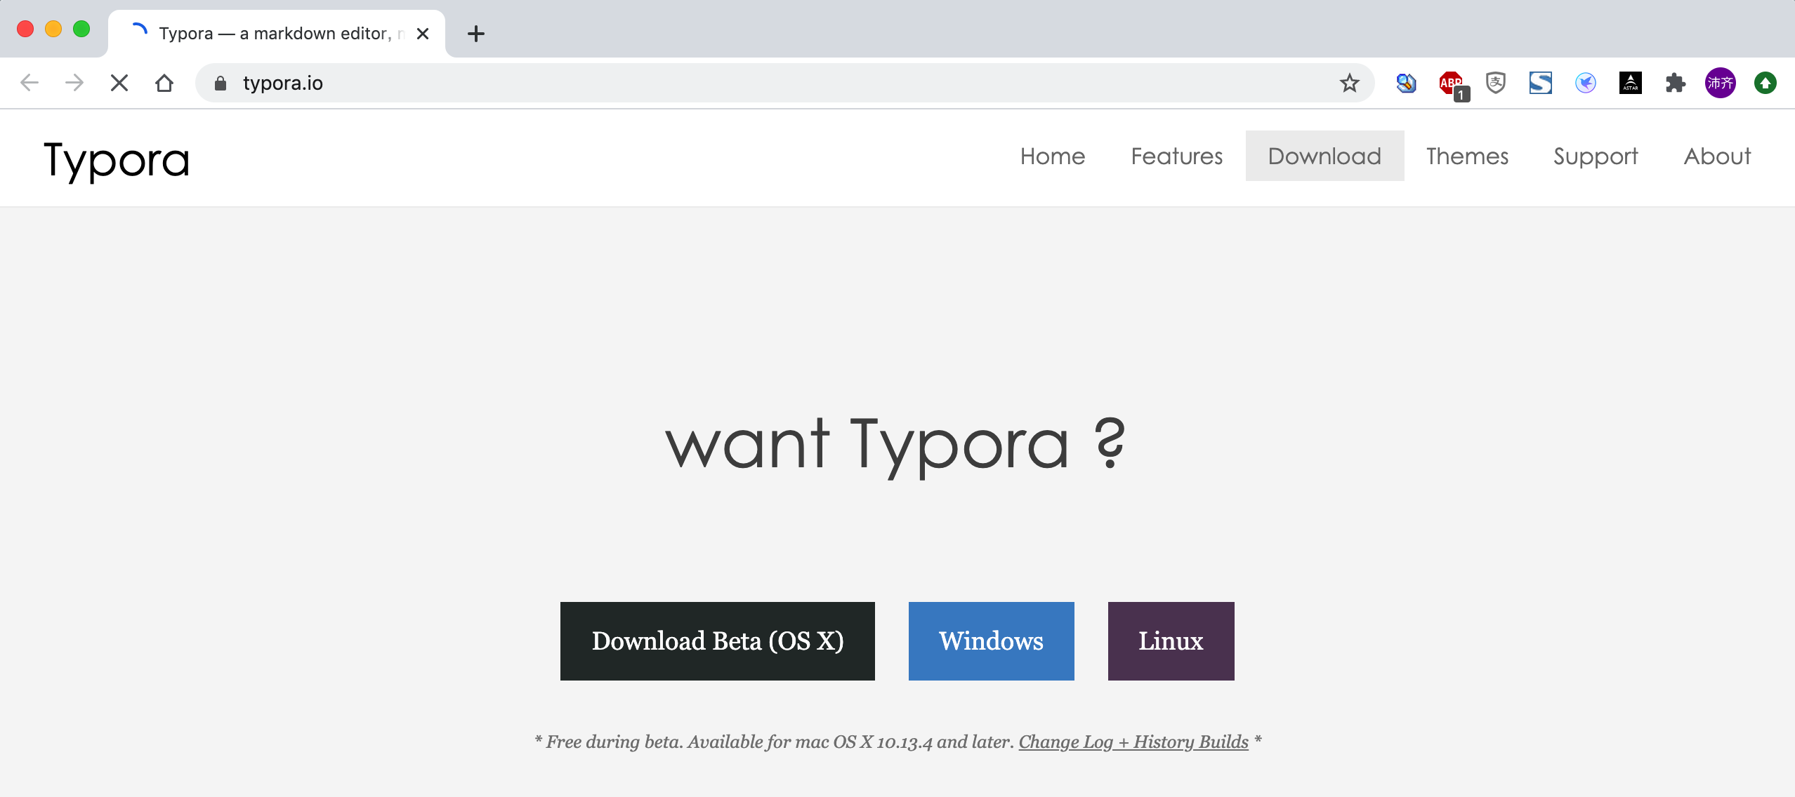
Task: Open the black ASTAR extension icon
Action: (1631, 83)
